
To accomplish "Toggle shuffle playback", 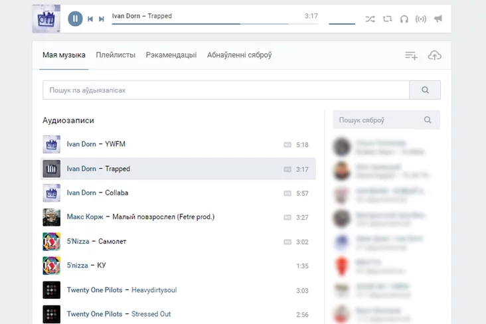I will click(370, 19).
